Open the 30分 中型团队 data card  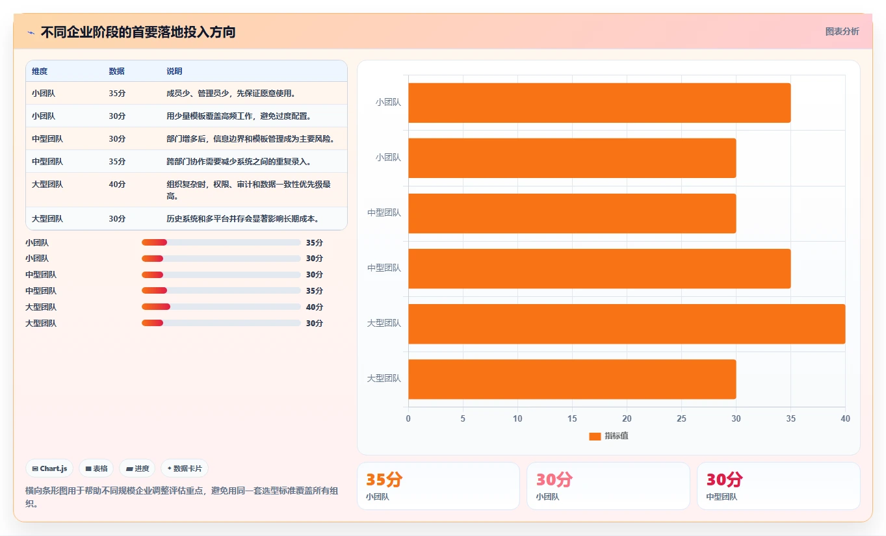coord(778,486)
